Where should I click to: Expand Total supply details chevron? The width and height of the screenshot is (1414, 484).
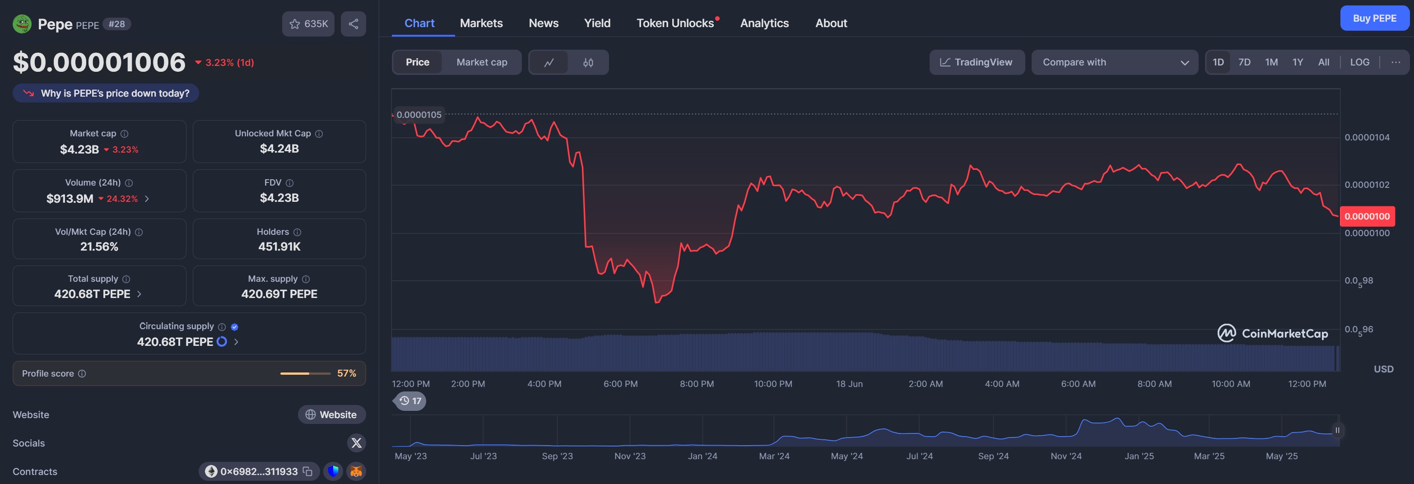pyautogui.click(x=139, y=294)
